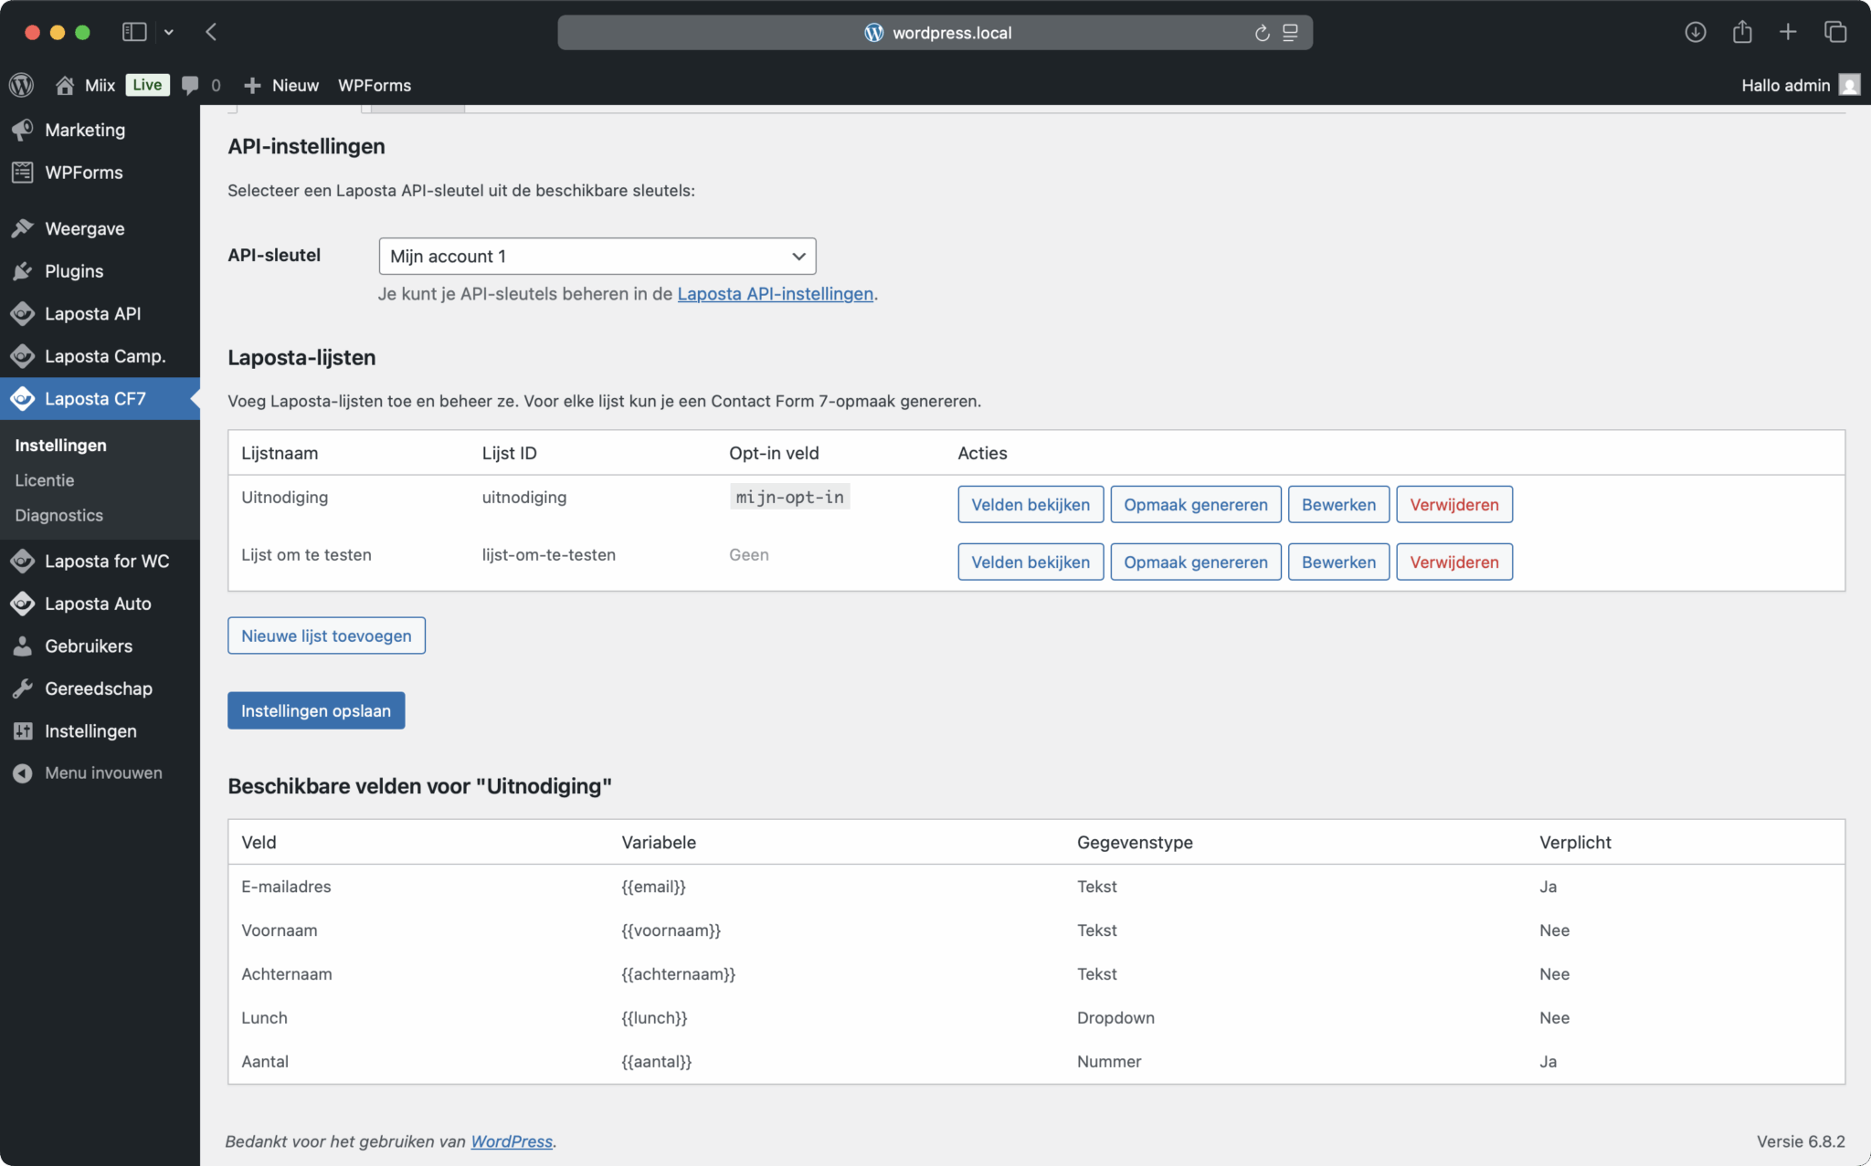1871x1166 pixels.
Task: Click Bewerken for Lijst om te testen
Action: pos(1338,562)
